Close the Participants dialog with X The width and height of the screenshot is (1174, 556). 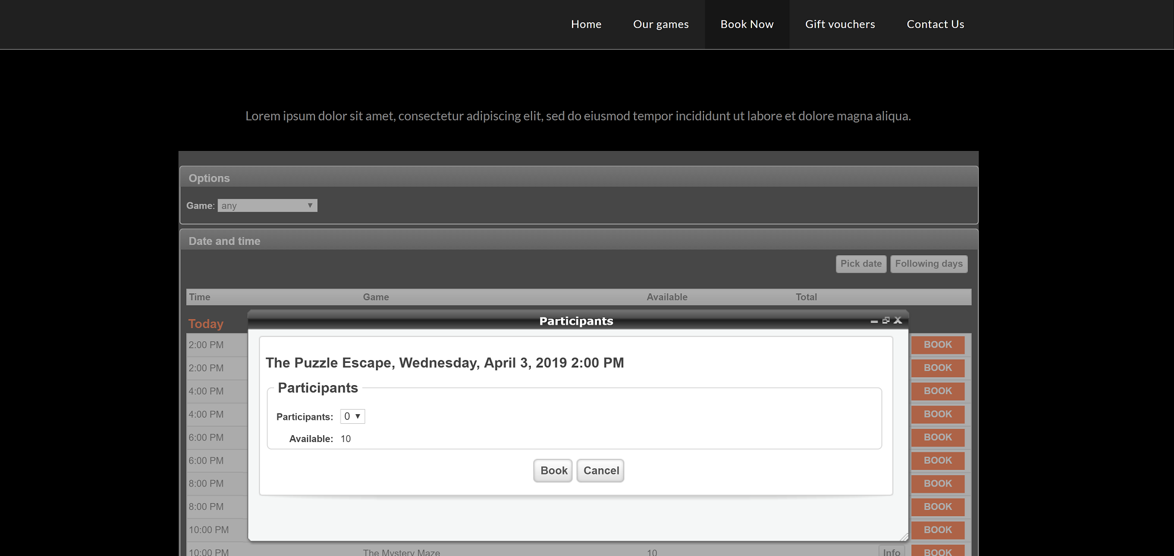(898, 320)
